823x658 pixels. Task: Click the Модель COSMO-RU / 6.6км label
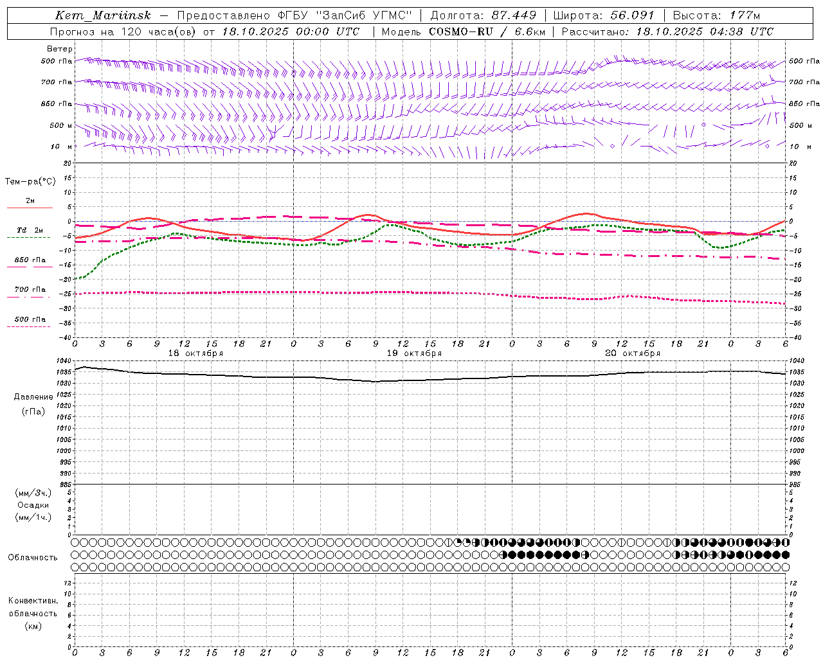[x=464, y=31]
